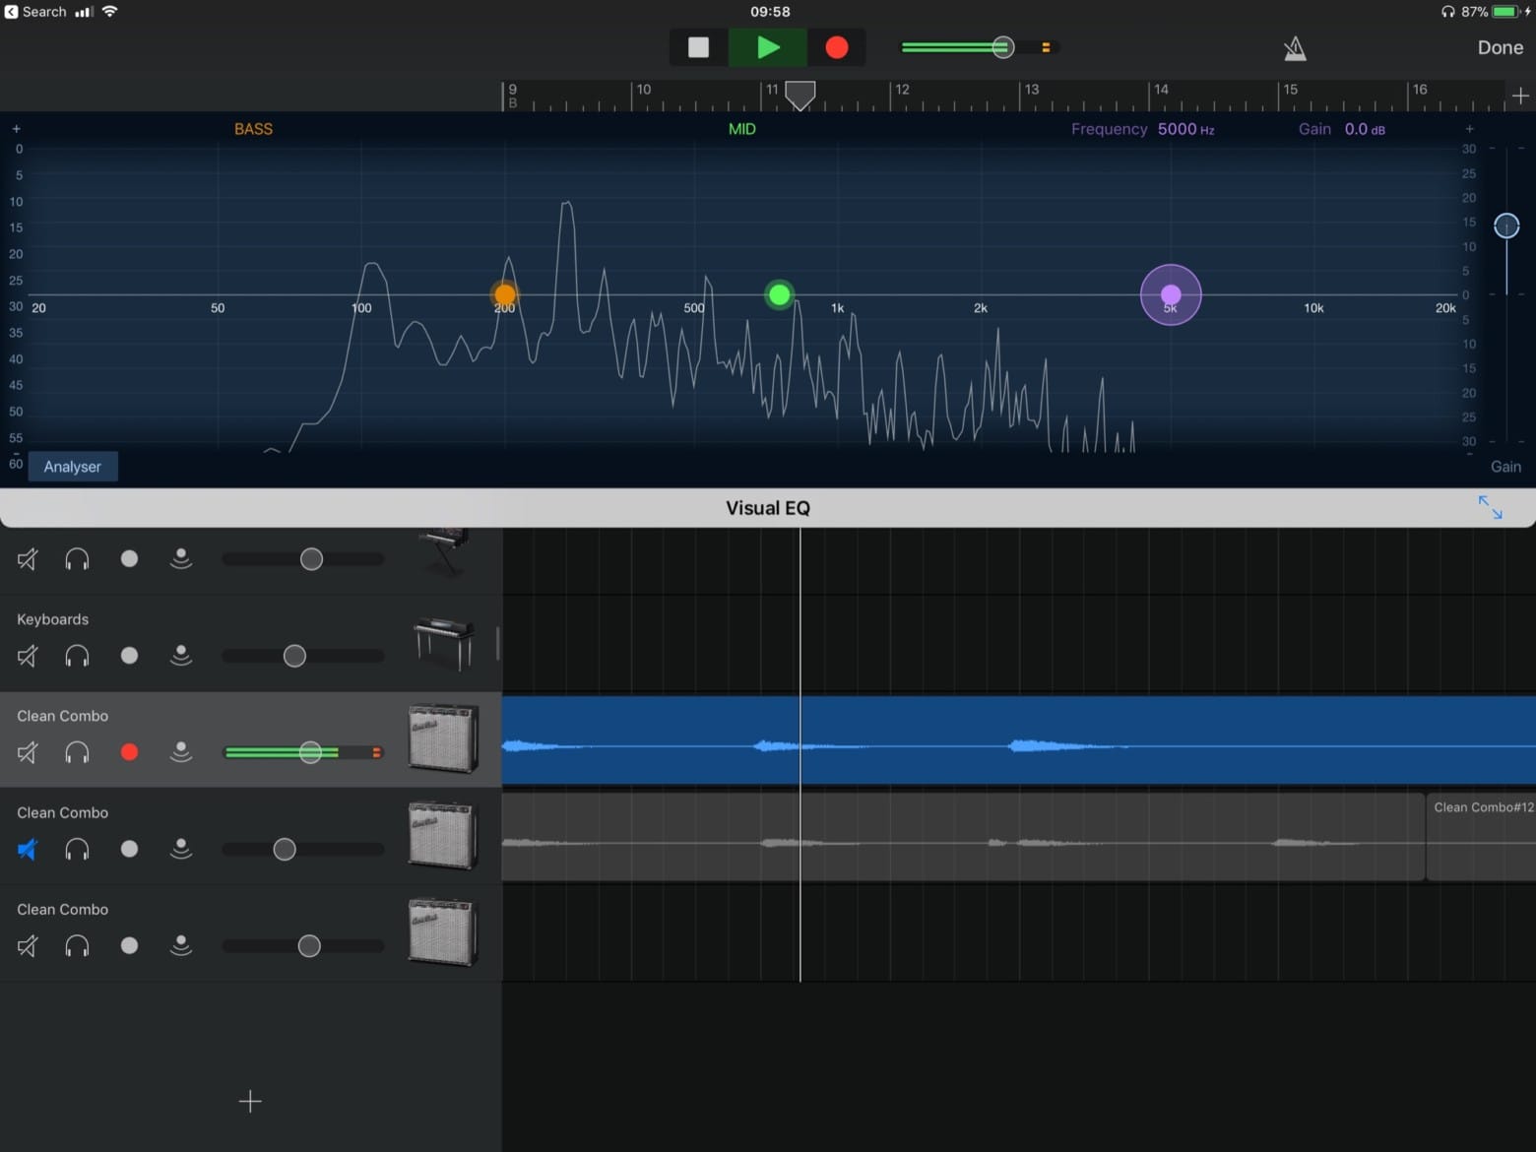Unmute the middle Clean Combo track
This screenshot has height=1152, width=1536.
click(x=27, y=849)
